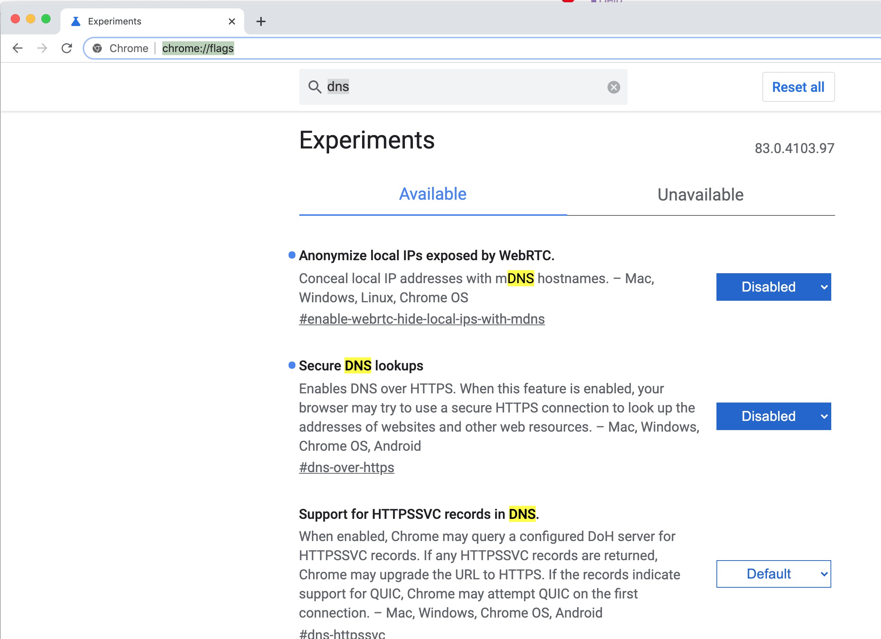Open #enable-webrtc-hide-local-ips-with-mdns link
Viewport: 881px width, 639px height.
[x=422, y=319]
